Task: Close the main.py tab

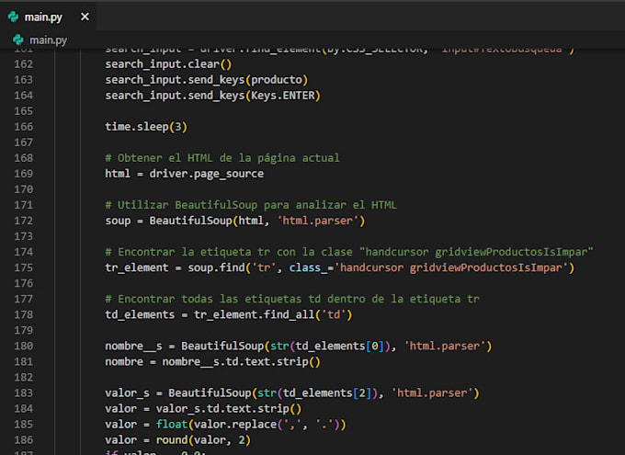Action: [x=85, y=17]
